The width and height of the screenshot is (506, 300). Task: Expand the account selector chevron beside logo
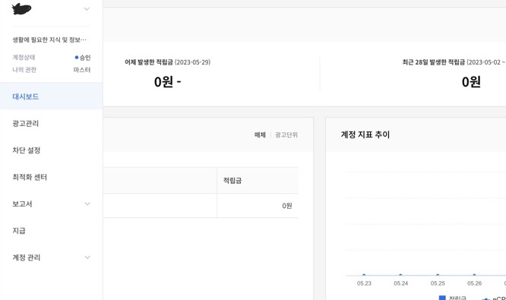[87, 8]
